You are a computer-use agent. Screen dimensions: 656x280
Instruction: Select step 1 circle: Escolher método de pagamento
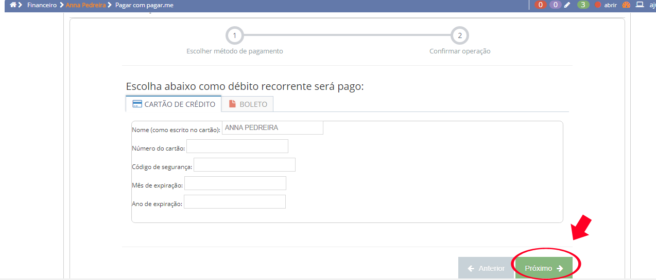234,35
